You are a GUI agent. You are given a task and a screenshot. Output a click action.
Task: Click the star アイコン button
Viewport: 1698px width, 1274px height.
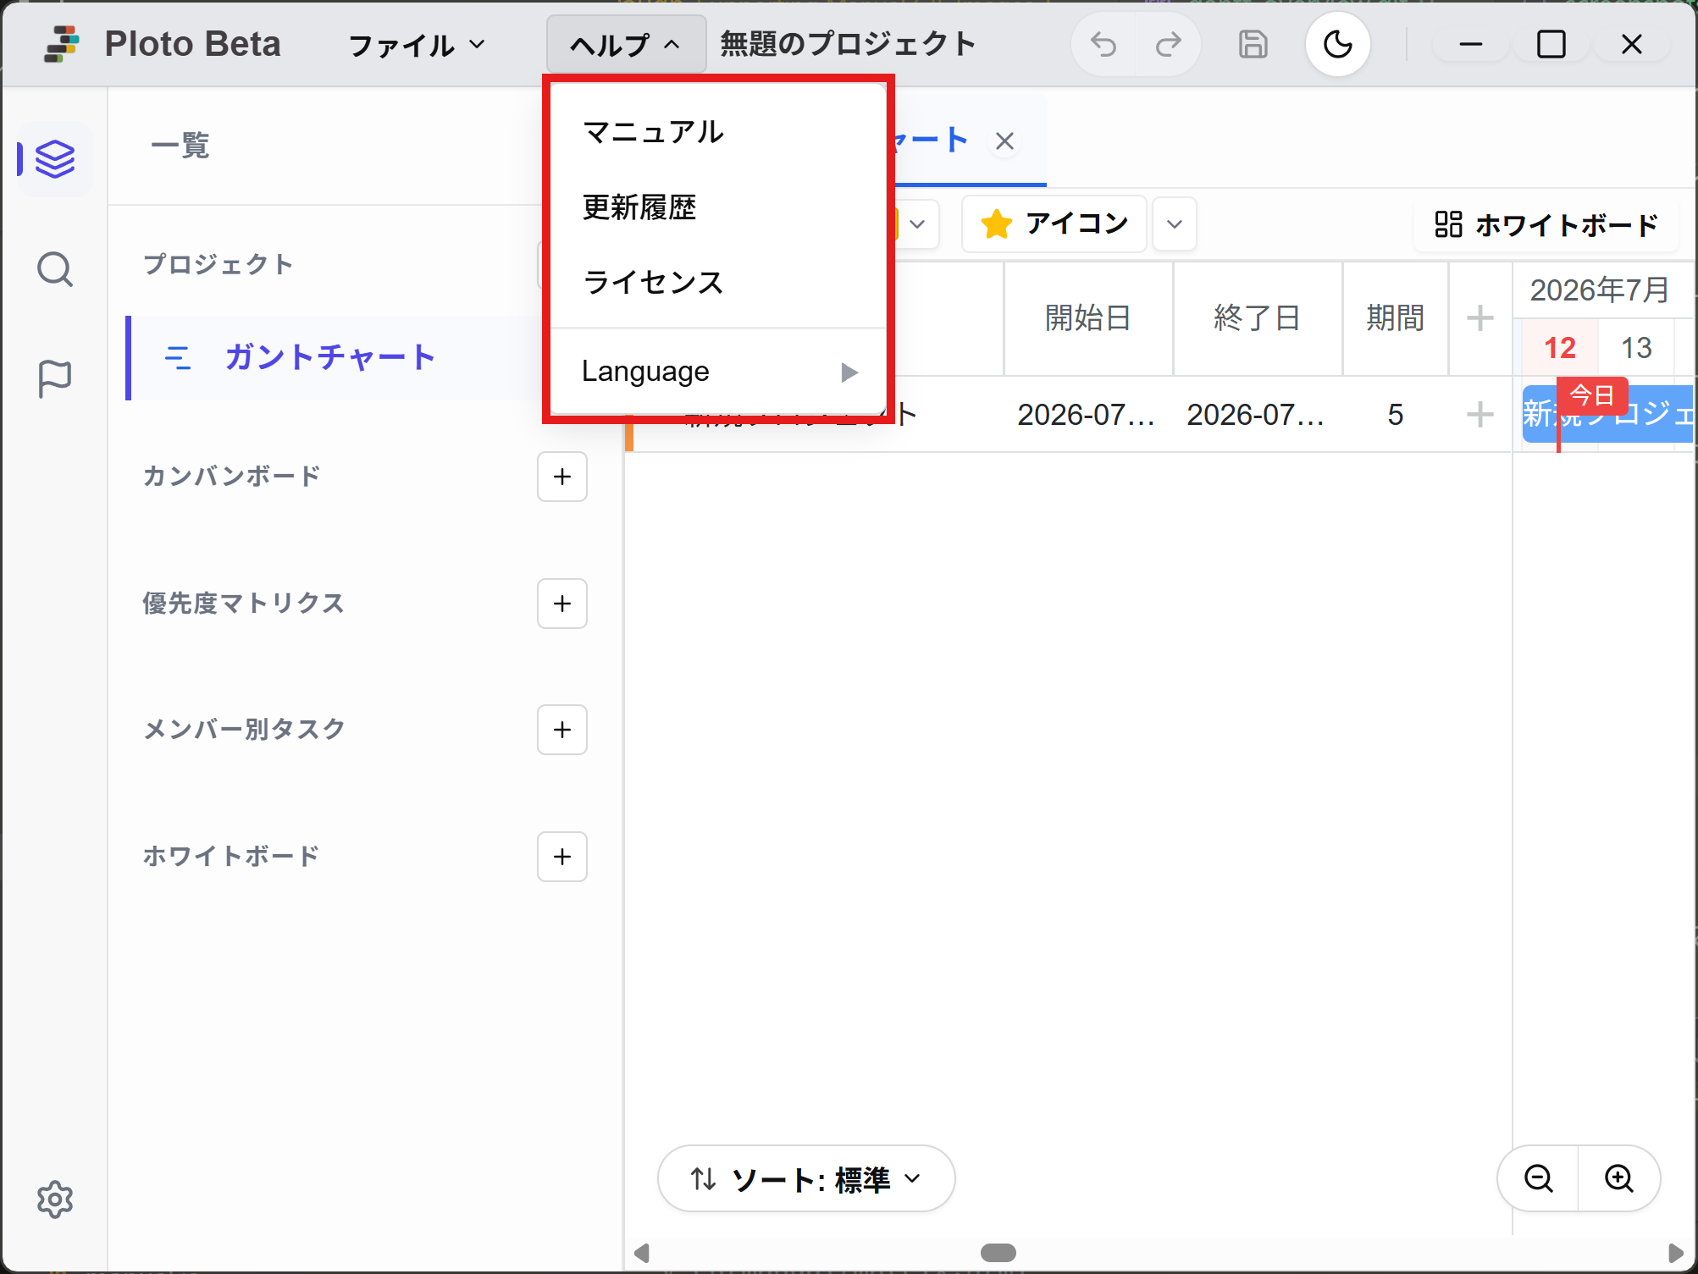click(1054, 223)
